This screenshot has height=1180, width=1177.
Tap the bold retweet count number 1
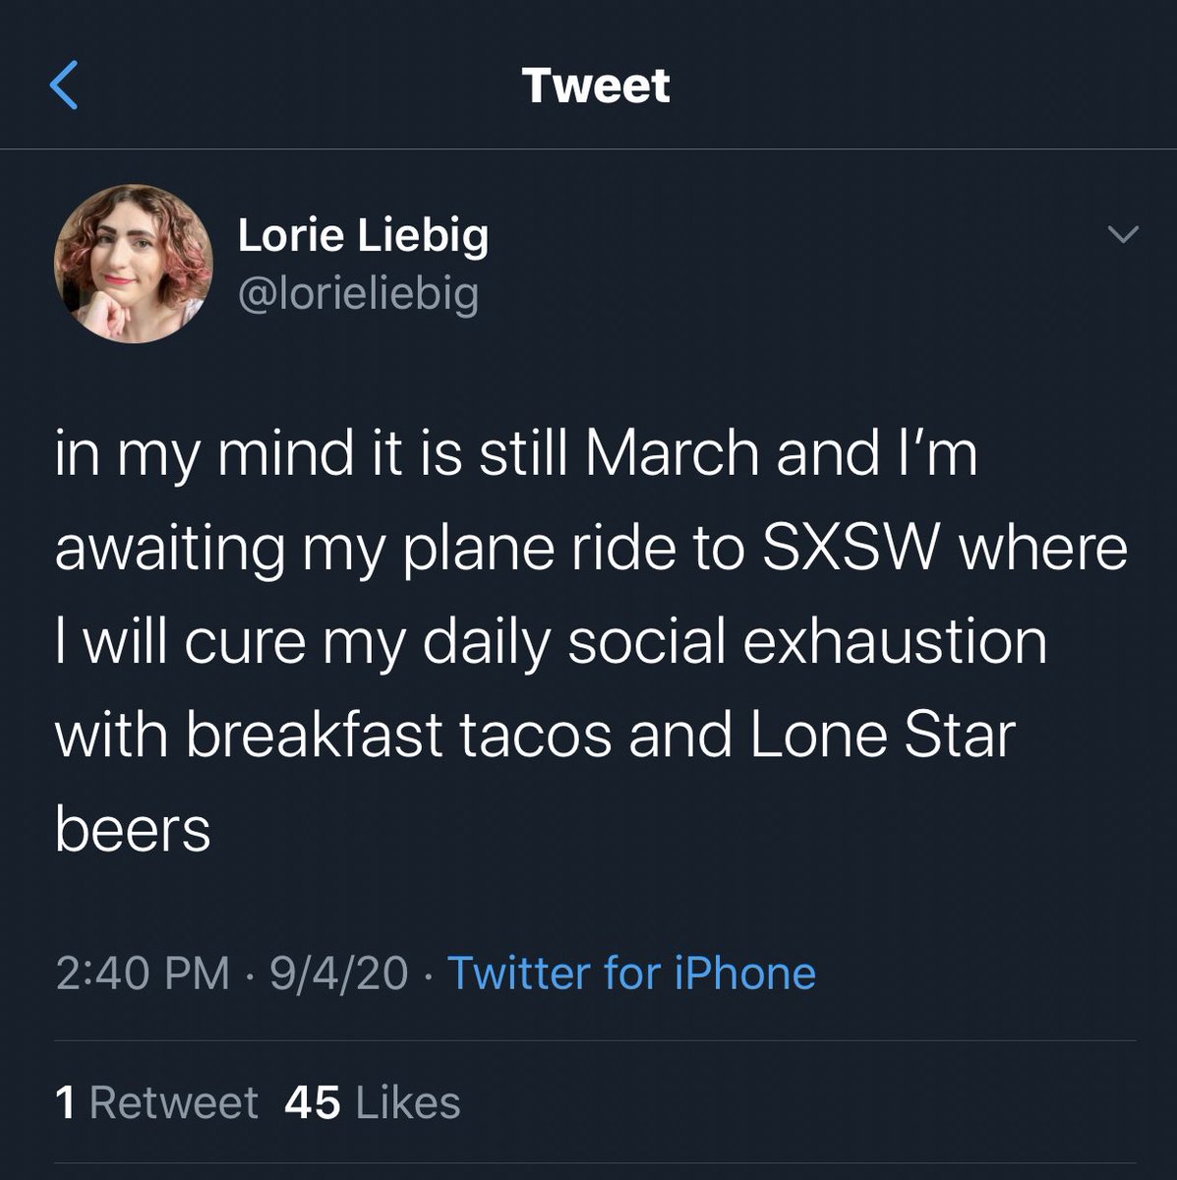click(66, 1102)
